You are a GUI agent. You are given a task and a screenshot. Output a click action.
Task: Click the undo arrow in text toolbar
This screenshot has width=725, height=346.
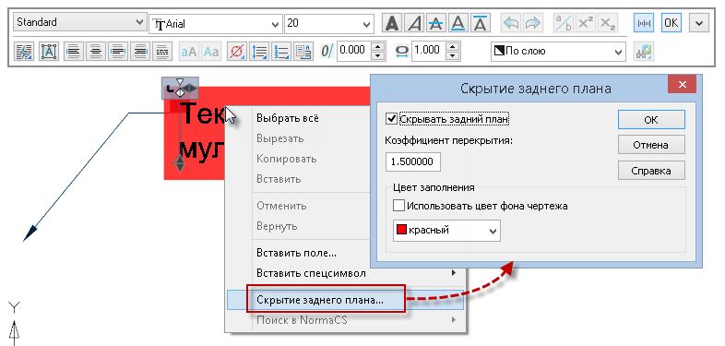point(511,23)
